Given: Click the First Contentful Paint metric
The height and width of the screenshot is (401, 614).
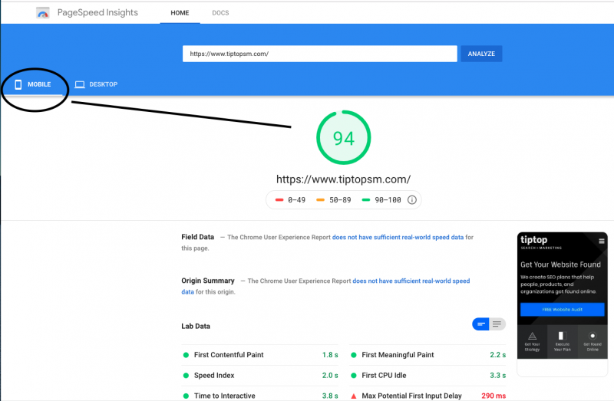Looking at the screenshot, I should point(260,355).
